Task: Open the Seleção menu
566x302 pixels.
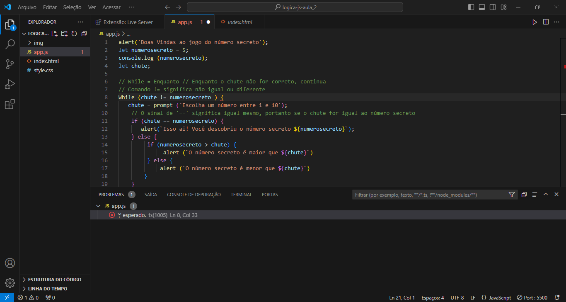Action: tap(72, 7)
